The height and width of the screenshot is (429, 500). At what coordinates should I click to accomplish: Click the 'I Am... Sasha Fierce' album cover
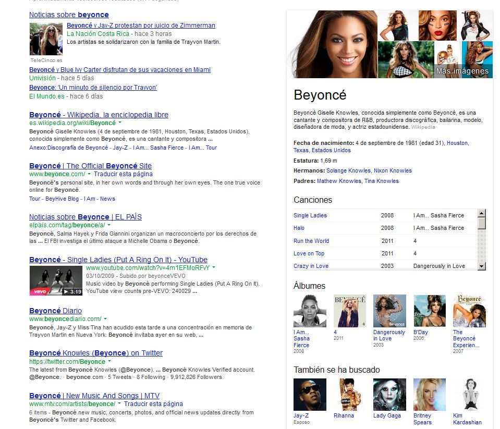pos(310,311)
